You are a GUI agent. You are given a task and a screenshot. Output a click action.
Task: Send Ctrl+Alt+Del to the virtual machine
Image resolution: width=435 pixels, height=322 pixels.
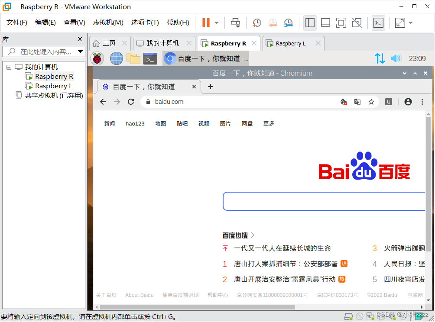(235, 23)
